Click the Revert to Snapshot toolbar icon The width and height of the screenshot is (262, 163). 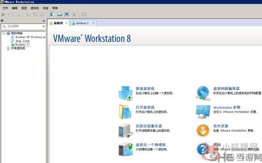click(35, 14)
